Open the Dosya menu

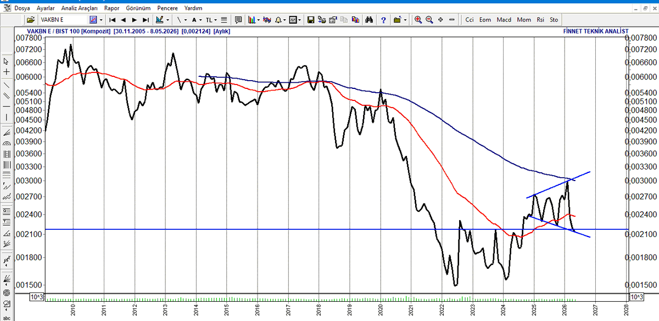(x=22, y=8)
